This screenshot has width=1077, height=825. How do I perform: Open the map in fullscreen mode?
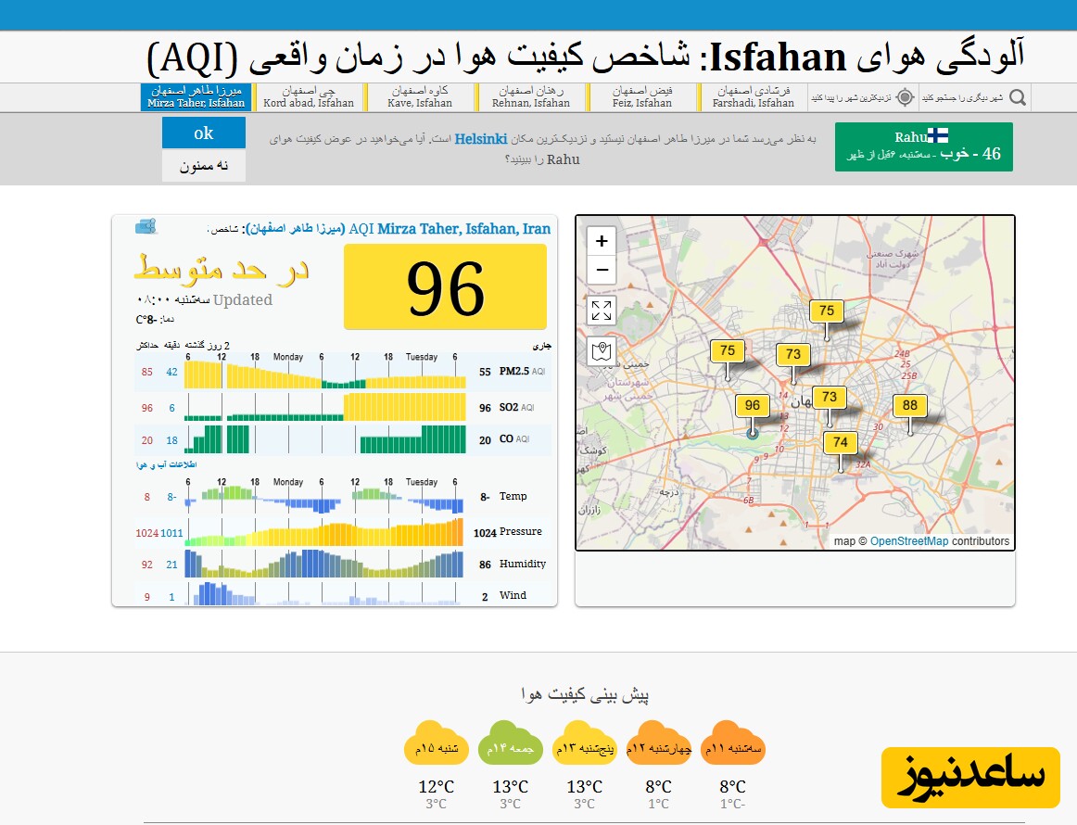coord(602,311)
